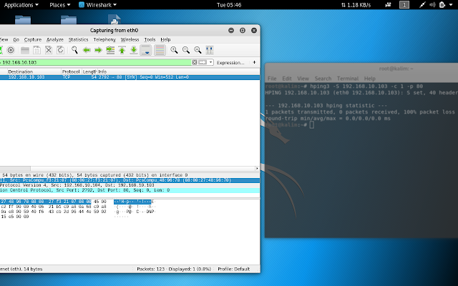Clear the display filter with X icon

[x=195, y=62]
